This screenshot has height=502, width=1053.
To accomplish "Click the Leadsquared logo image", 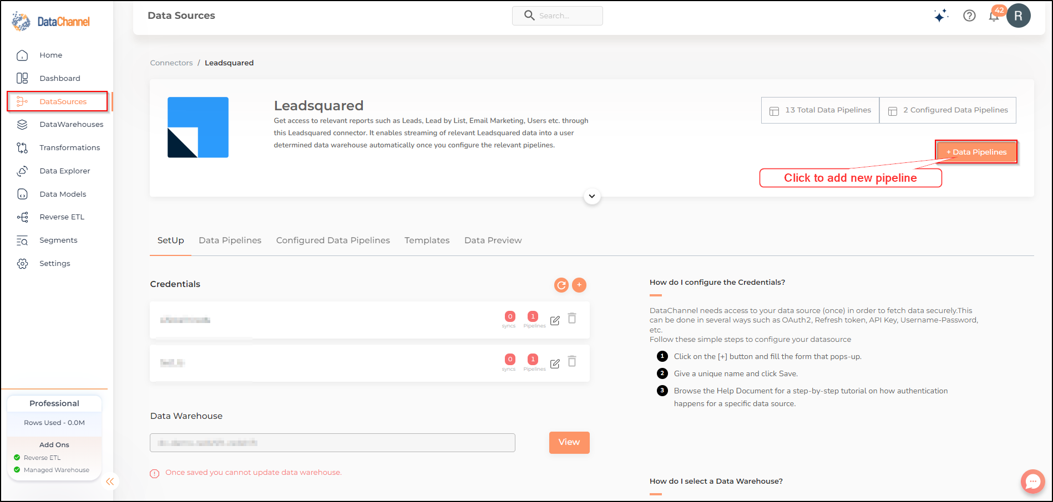I will point(198,127).
